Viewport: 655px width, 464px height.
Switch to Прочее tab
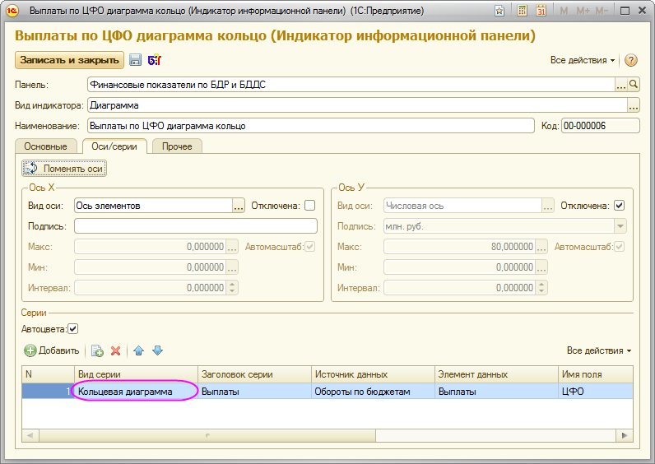pos(177,146)
